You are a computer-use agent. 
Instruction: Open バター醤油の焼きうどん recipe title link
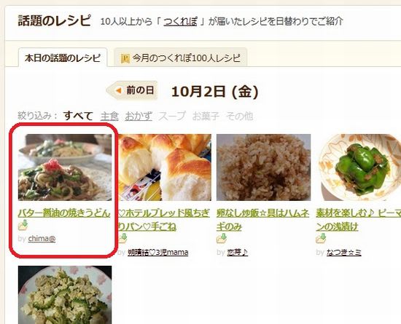click(x=64, y=213)
